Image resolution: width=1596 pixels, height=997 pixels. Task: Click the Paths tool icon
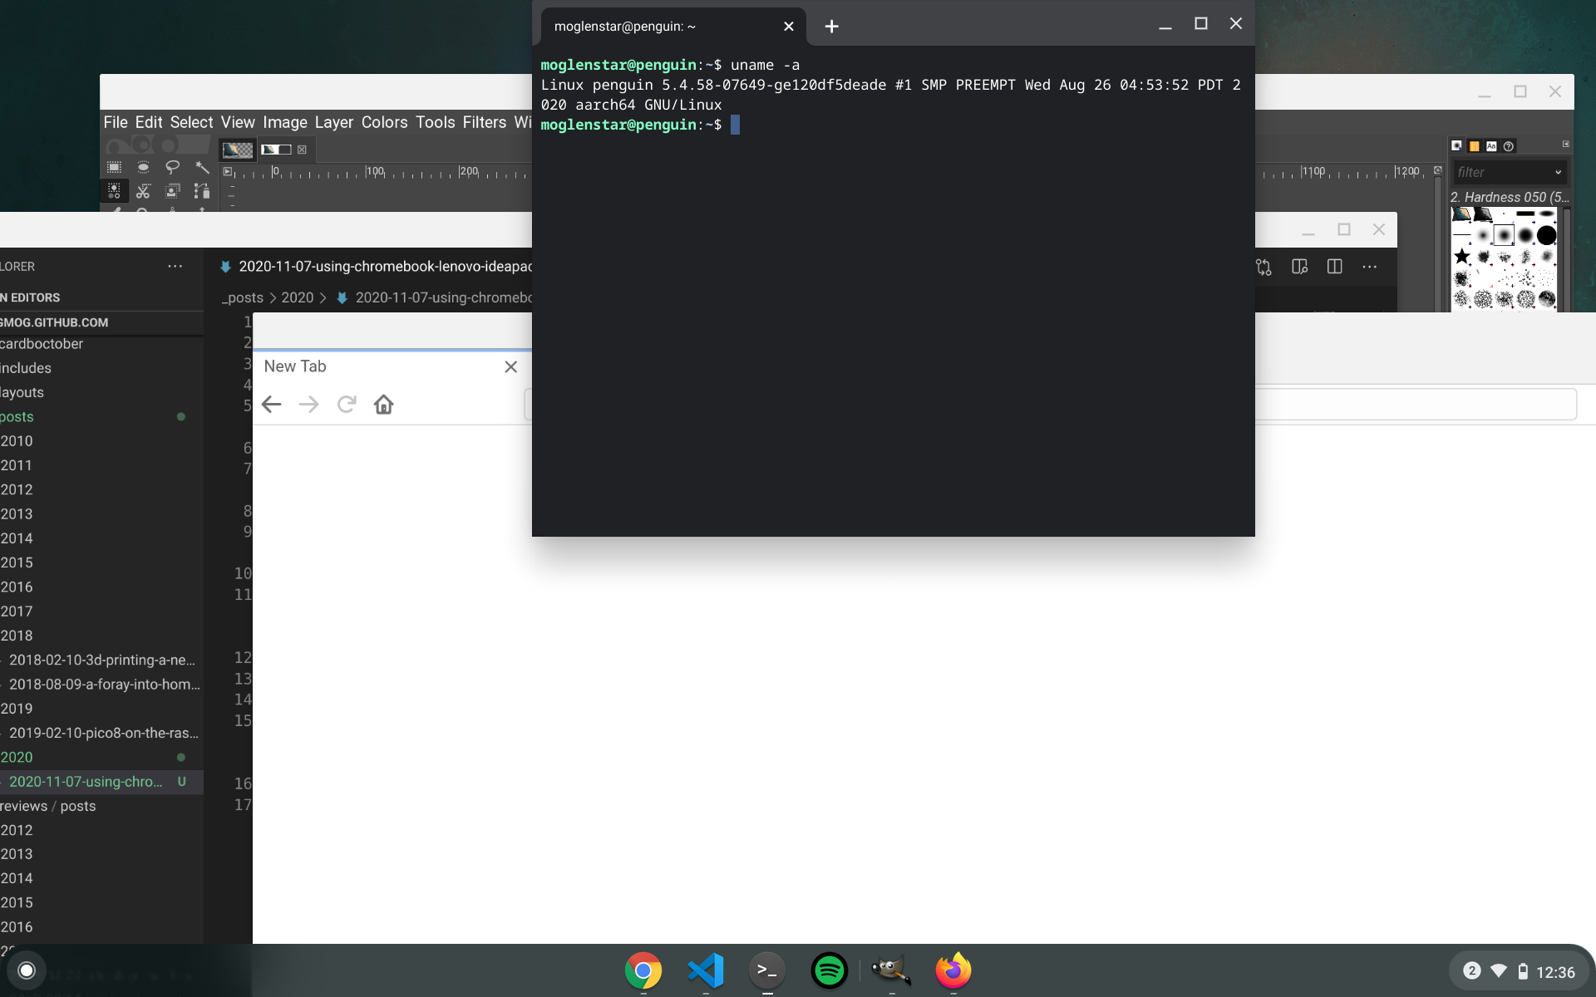coord(201,191)
